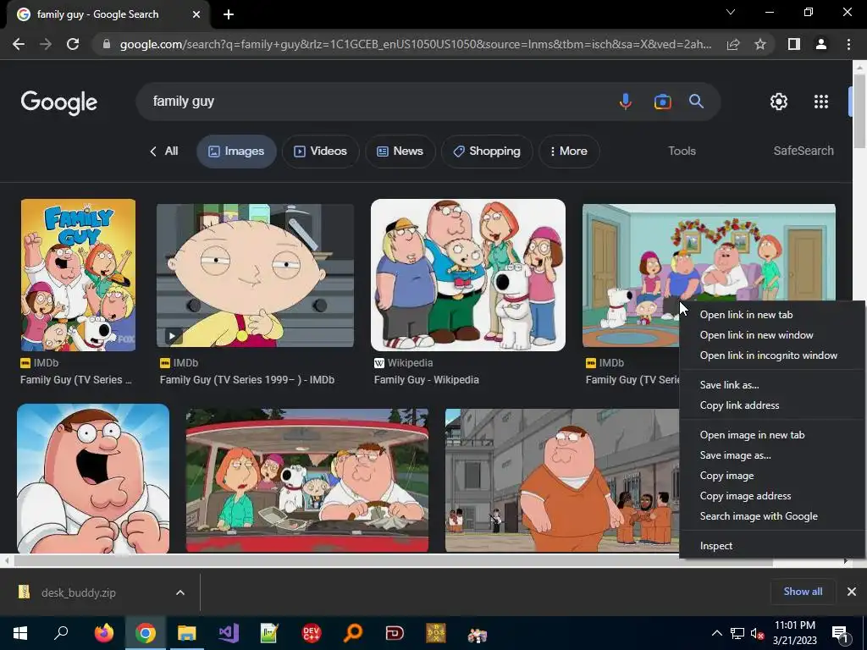Choose Copy link address

(x=772, y=405)
